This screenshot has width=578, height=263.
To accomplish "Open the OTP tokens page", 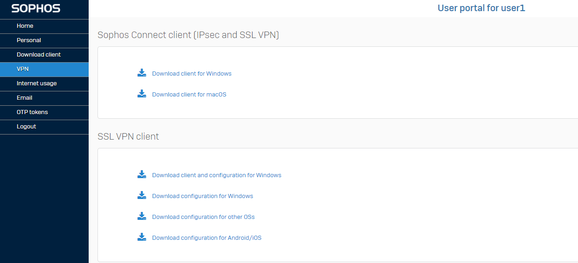I will (x=44, y=112).
